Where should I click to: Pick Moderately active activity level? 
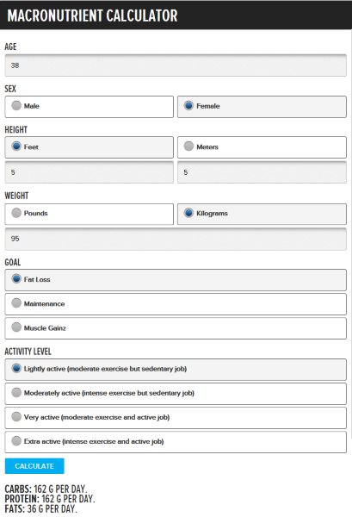point(16,392)
